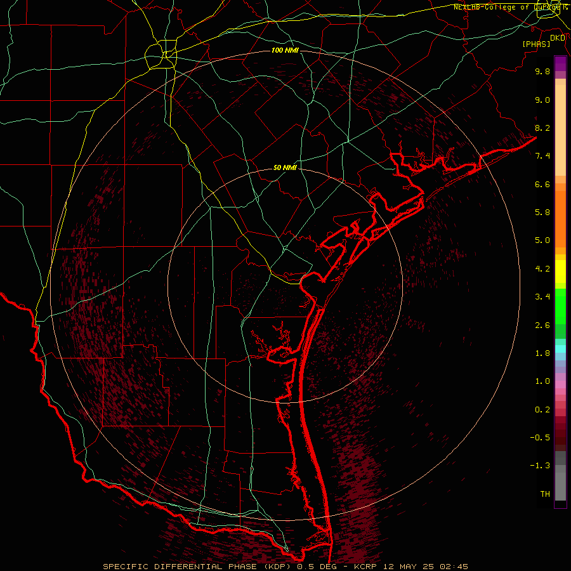Click the 6.6 scale value label
The height and width of the screenshot is (571, 571).
(x=542, y=184)
